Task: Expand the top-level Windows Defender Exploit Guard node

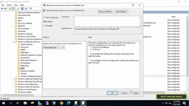Action: [x=13, y=79]
